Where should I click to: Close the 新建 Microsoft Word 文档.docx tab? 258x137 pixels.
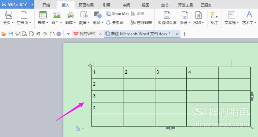click(x=177, y=34)
